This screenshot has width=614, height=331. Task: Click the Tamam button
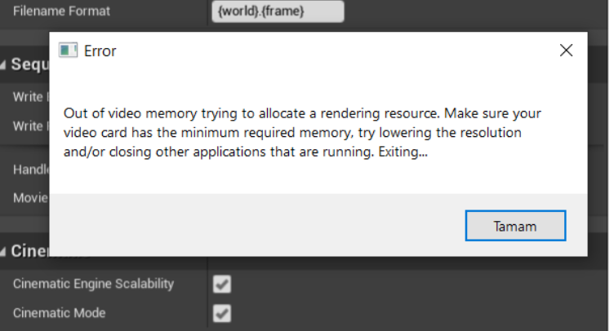point(515,226)
